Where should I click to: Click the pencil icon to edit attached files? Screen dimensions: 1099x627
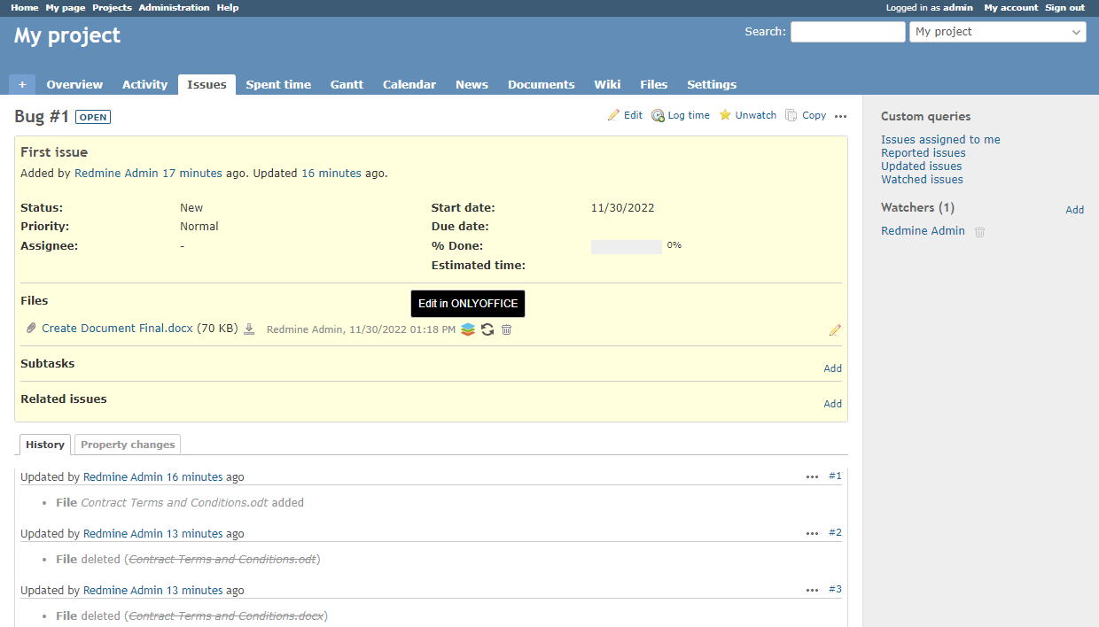(835, 330)
